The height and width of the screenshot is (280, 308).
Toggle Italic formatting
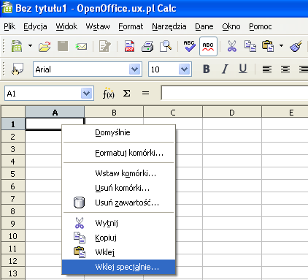pos(225,69)
